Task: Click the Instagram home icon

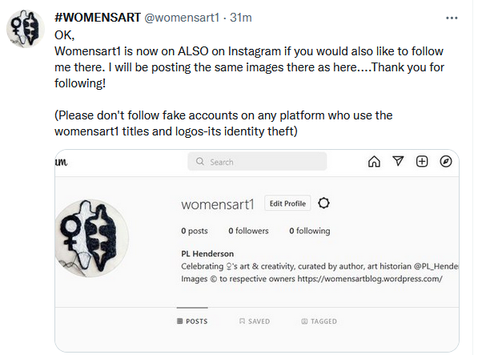Action: pos(374,161)
